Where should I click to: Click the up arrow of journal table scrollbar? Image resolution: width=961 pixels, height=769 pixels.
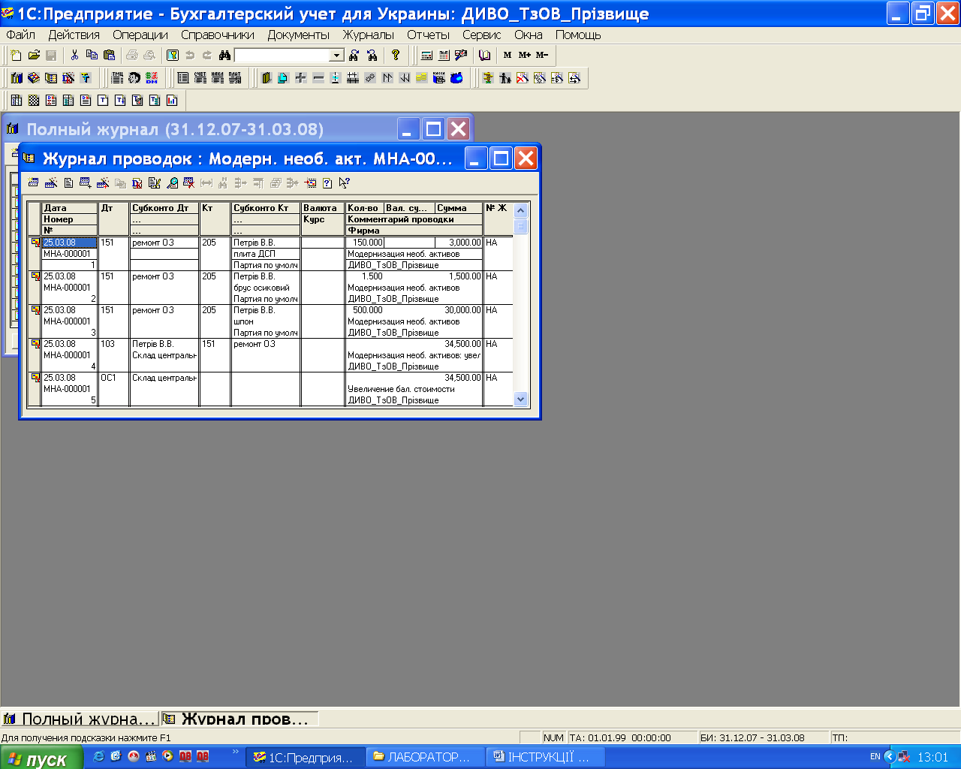click(x=520, y=211)
